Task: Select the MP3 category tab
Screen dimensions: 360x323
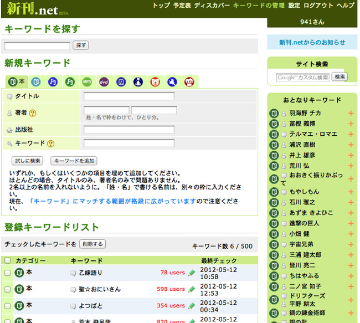Action: pos(87,82)
